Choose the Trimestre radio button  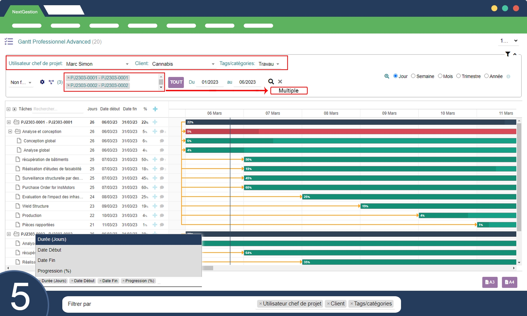coord(458,76)
